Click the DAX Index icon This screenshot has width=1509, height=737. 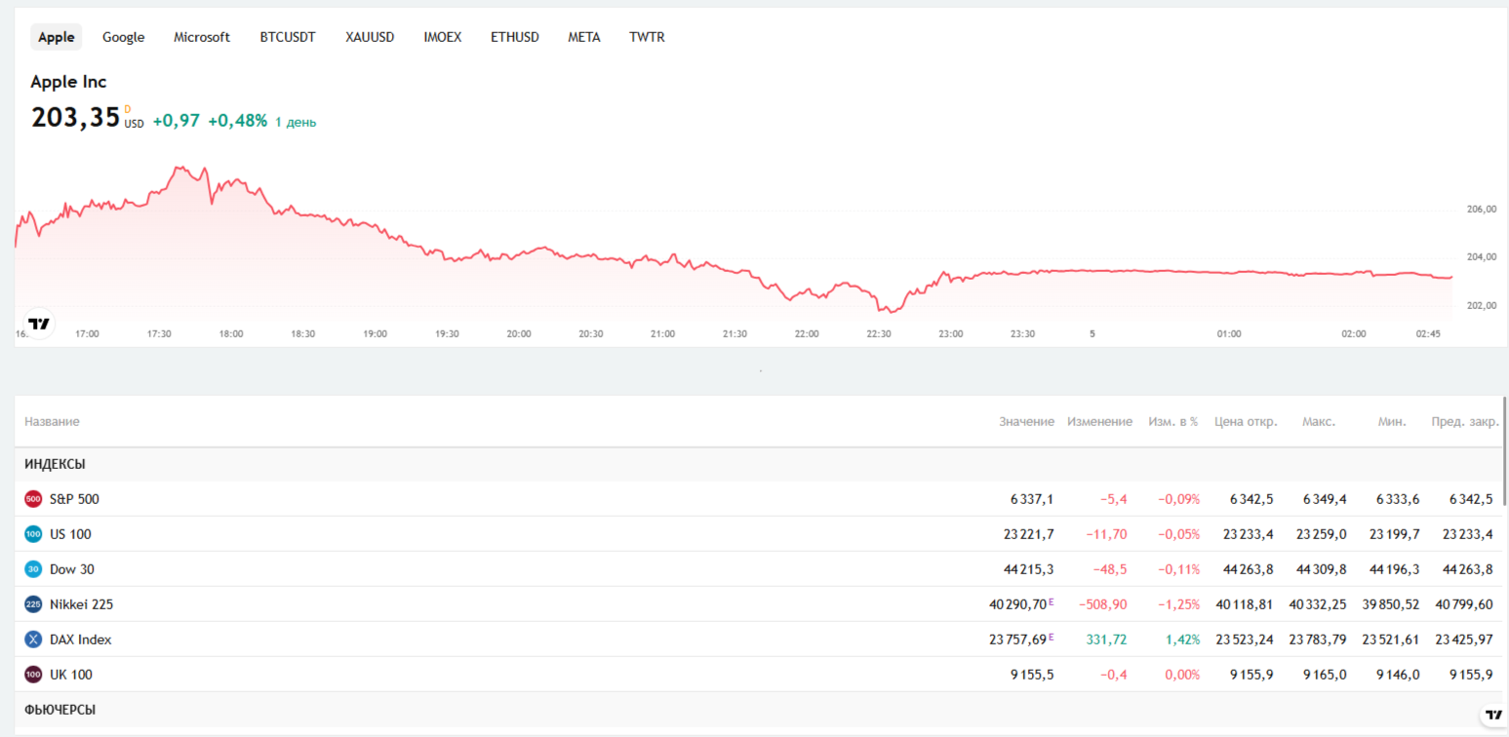33,640
